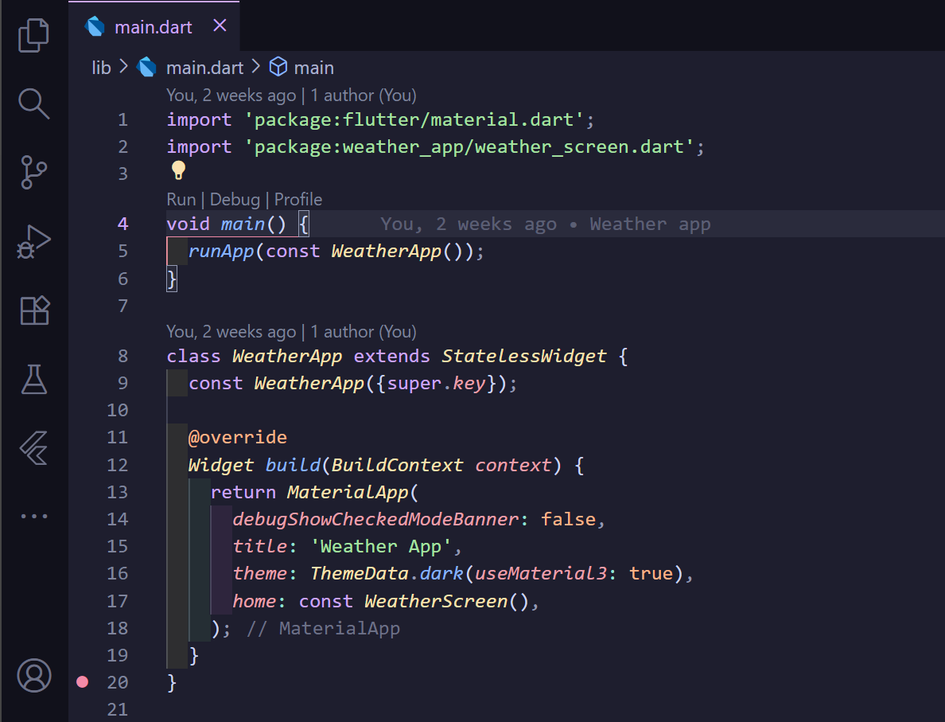Click the lightbulb code action icon

click(178, 170)
